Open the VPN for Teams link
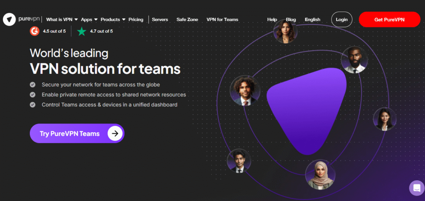425x201 pixels. [x=222, y=19]
